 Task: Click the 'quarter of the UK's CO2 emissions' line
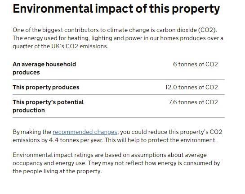[x=60, y=46]
